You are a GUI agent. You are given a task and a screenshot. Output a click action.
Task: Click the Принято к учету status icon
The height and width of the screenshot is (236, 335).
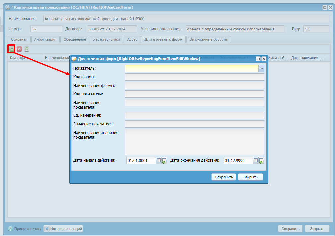click(x=10, y=229)
